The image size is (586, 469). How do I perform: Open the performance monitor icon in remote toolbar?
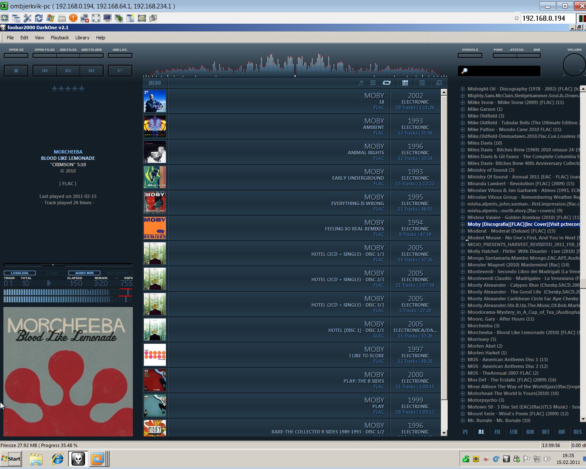point(5,18)
